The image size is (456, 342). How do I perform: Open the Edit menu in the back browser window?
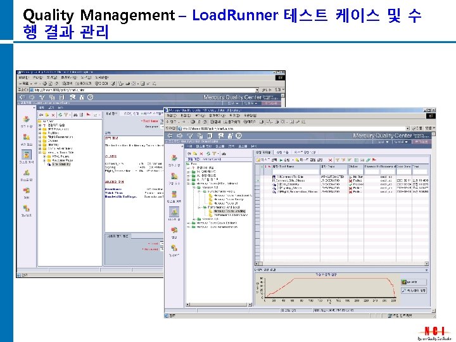pyautogui.click(x=37, y=77)
